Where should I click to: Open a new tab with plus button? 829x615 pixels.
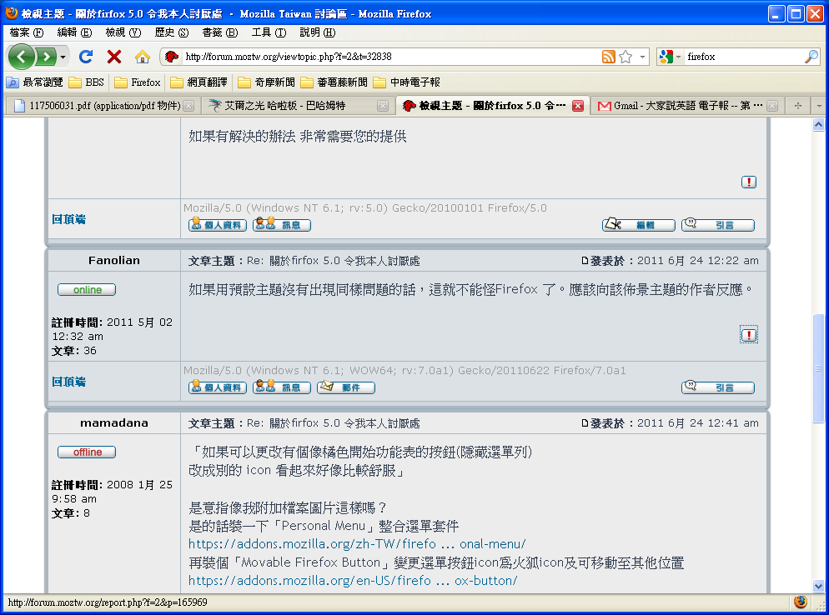798,106
